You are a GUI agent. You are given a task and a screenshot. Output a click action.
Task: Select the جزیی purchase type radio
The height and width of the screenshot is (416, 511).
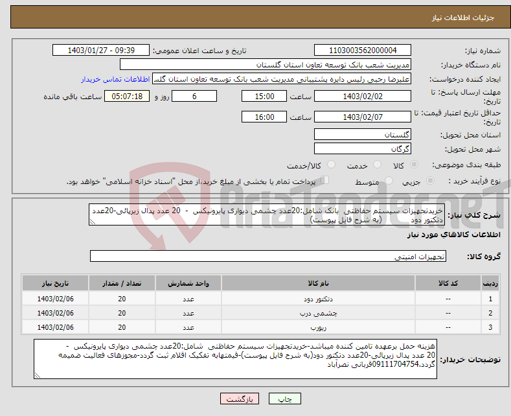pos(430,180)
